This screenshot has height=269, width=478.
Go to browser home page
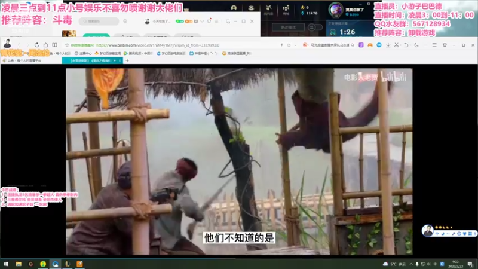45,45
